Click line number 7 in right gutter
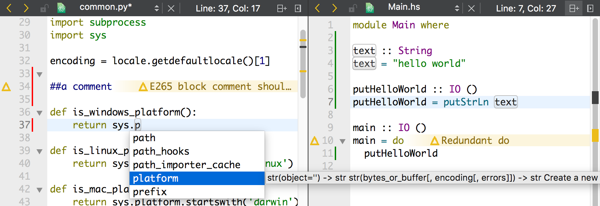 pyautogui.click(x=330, y=102)
